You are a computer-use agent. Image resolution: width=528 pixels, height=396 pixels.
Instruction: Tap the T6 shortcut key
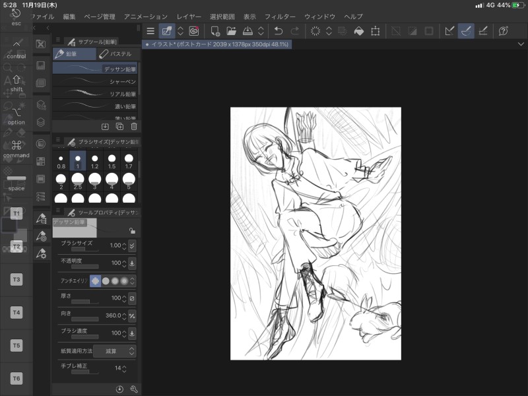16,378
